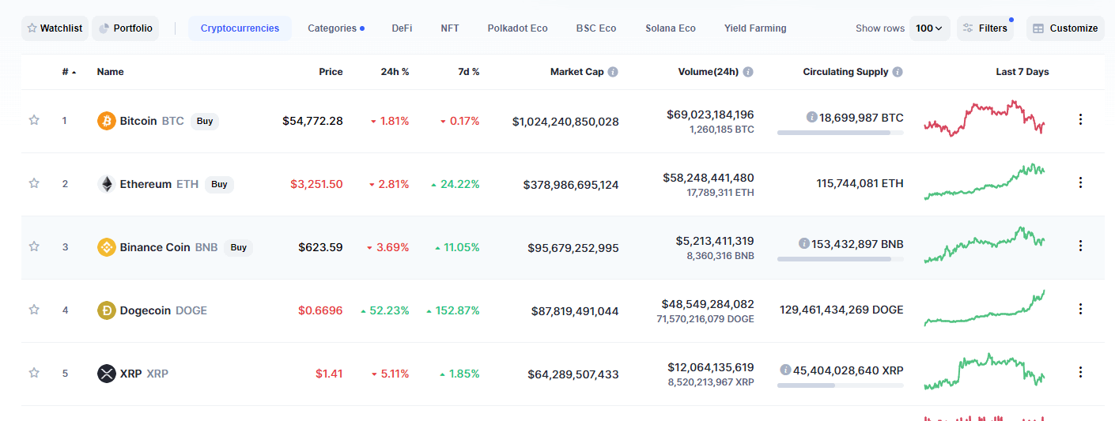Star Bitcoin to add to watchlist
Screen dimensions: 1115x421
34,120
